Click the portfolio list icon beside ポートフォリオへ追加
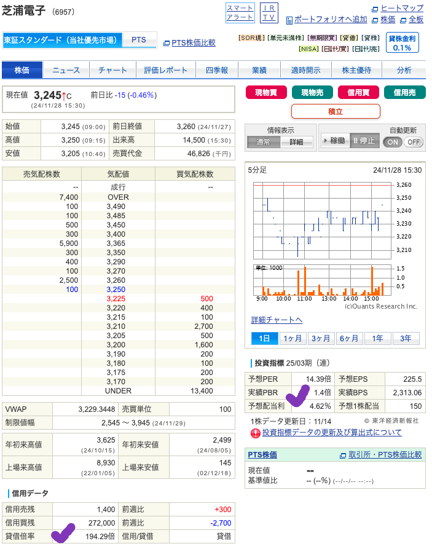The height and width of the screenshot is (549, 432). (289, 21)
